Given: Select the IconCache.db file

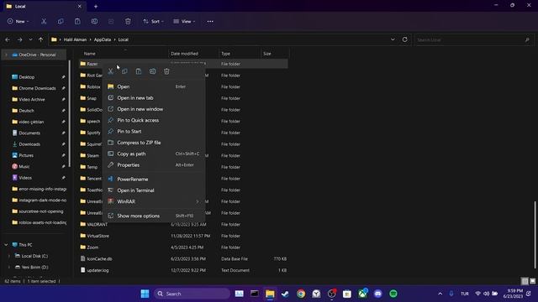Looking at the screenshot, I should click(99, 259).
